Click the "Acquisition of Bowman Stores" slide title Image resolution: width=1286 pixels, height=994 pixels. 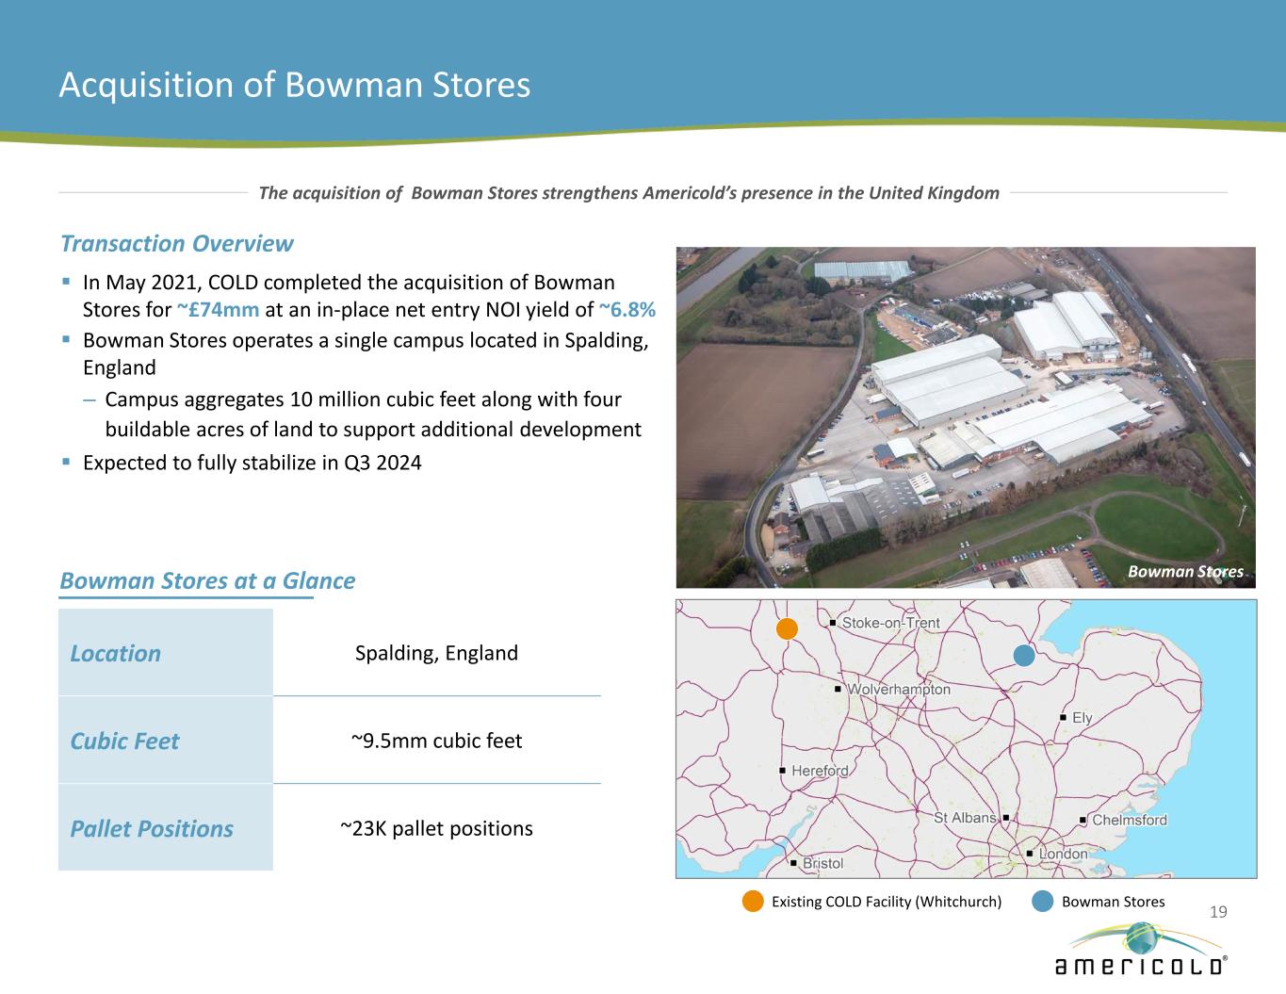point(294,85)
